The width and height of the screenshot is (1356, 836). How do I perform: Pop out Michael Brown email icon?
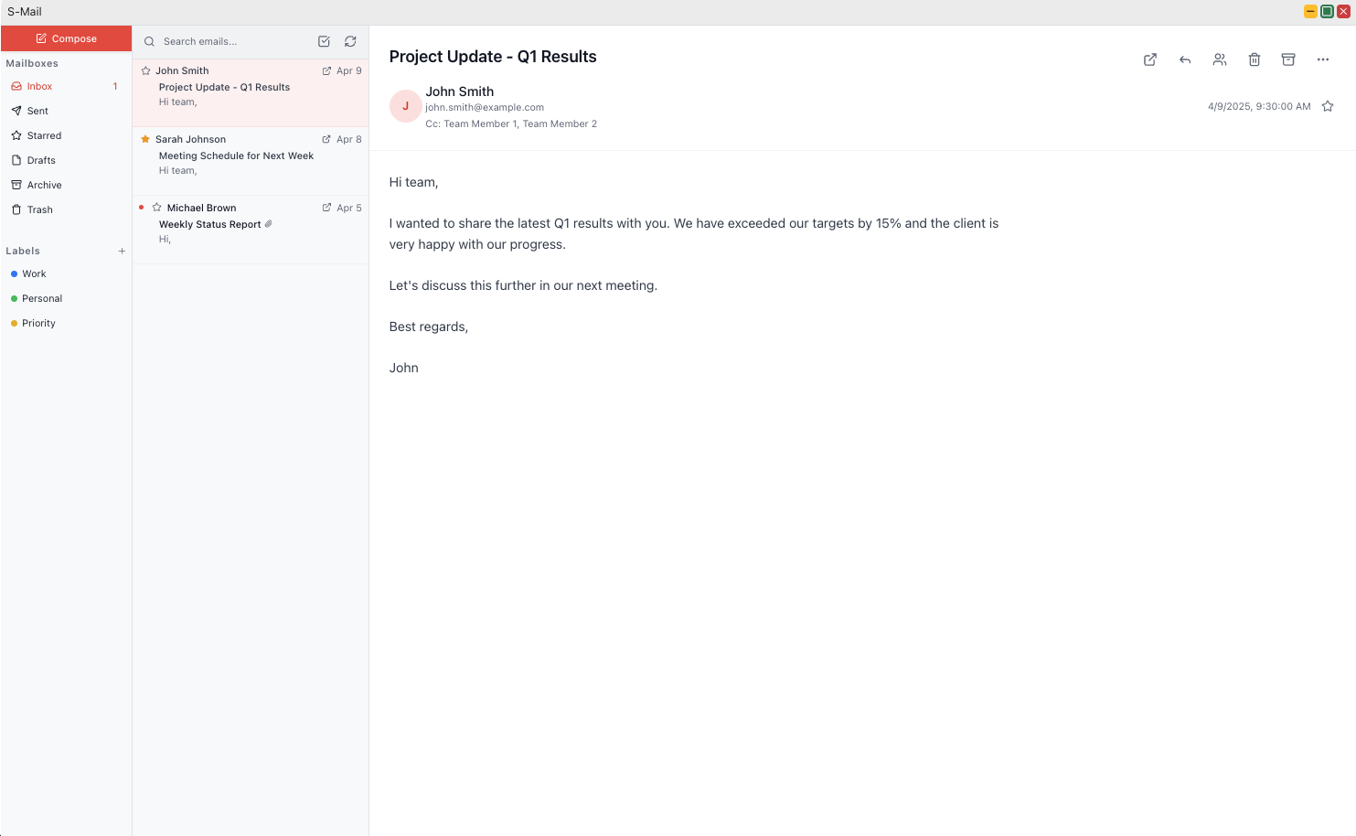(326, 208)
